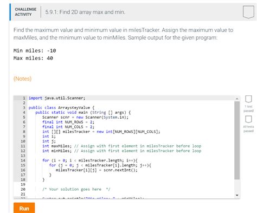
Task: Click the outer 'for (i = 0;' loop line
Action: (90, 160)
